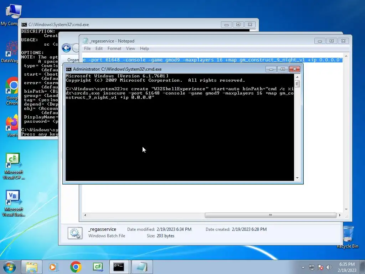This screenshot has height=274, width=365.
Task: Open the Notepad Format menu
Action: (114, 49)
